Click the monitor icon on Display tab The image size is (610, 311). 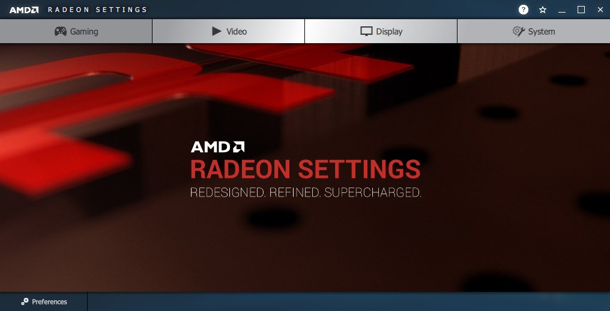366,31
